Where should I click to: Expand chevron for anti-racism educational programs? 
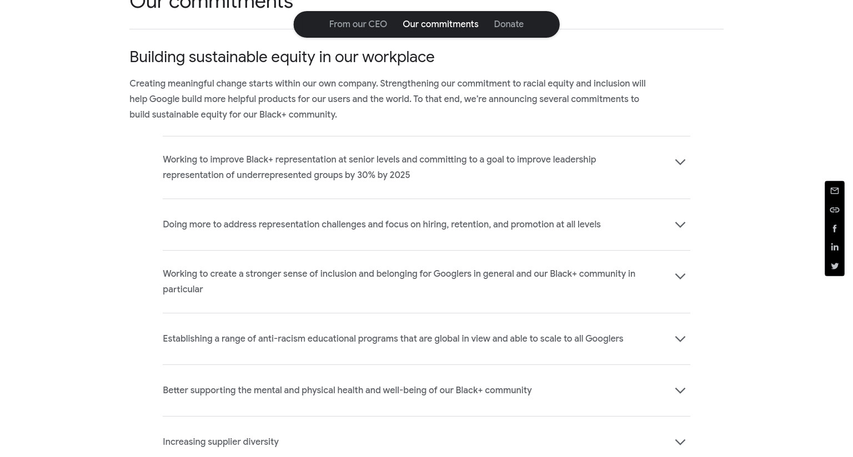click(680, 339)
